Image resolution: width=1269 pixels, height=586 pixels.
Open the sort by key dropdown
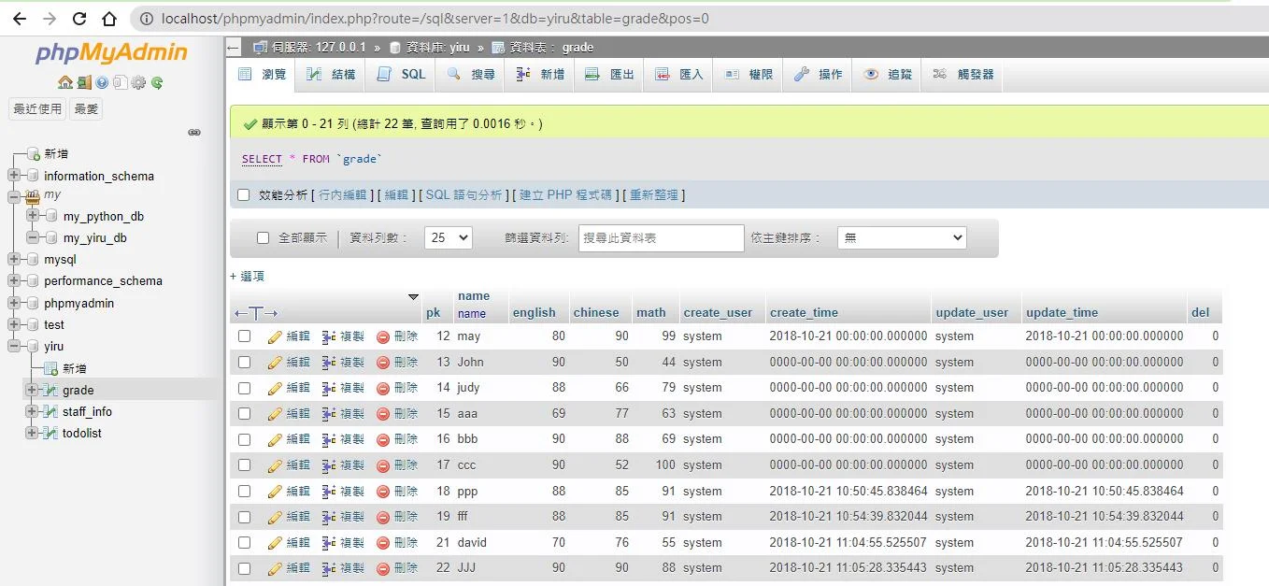(x=902, y=238)
